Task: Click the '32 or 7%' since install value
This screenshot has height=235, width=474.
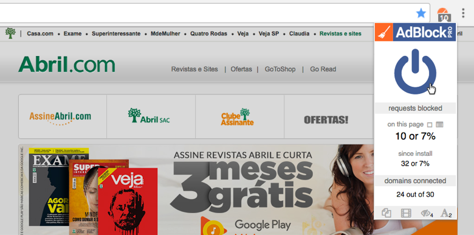Action: 415,164
